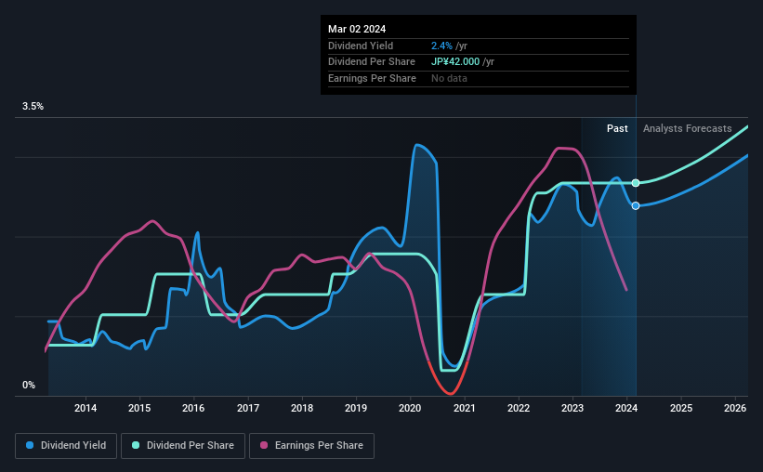Click the 2022 x-axis label
Image resolution: width=763 pixels, height=472 pixels.
click(519, 408)
